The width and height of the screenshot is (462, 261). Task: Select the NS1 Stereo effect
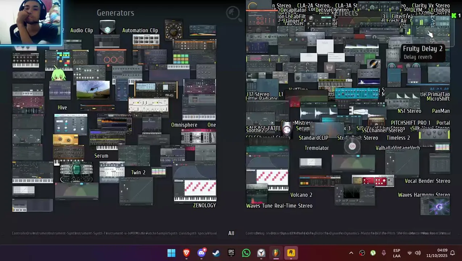pos(409,111)
